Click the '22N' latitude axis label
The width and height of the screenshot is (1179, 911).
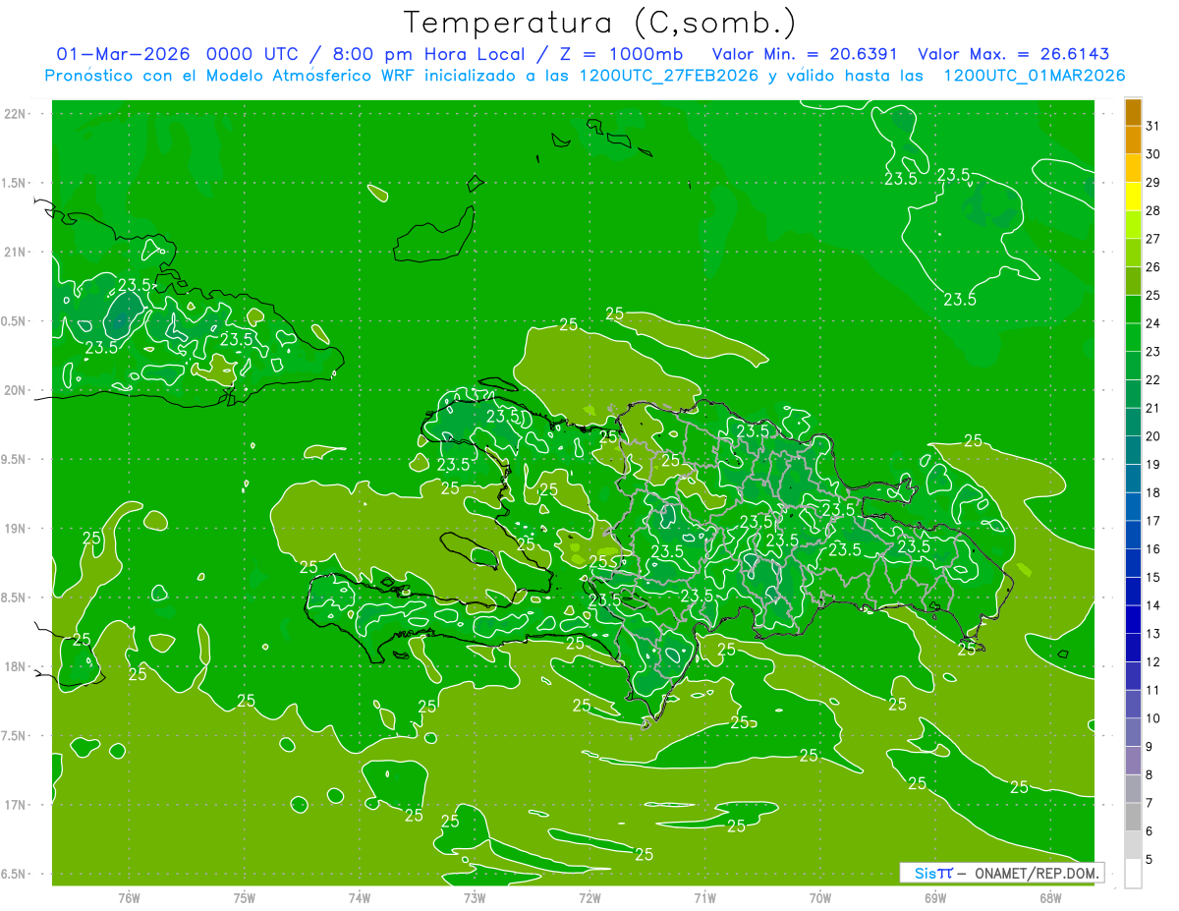pyautogui.click(x=14, y=114)
